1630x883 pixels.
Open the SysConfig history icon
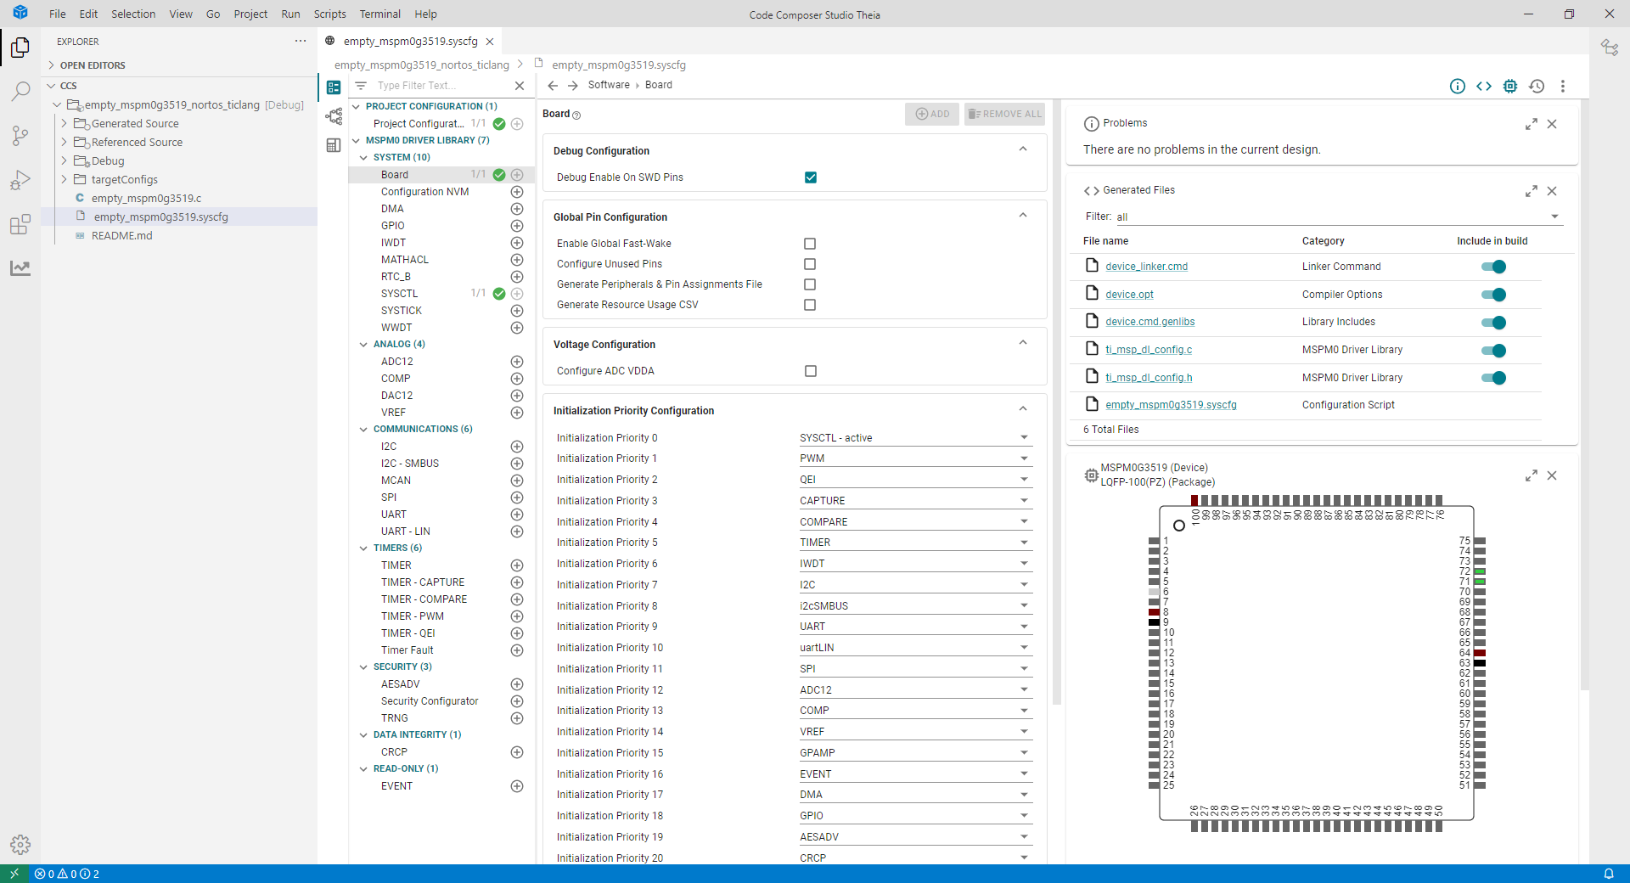(x=1537, y=86)
